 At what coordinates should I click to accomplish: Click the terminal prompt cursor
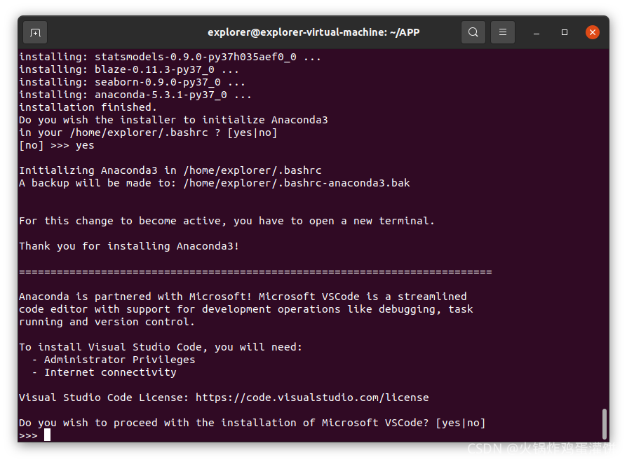(47, 435)
